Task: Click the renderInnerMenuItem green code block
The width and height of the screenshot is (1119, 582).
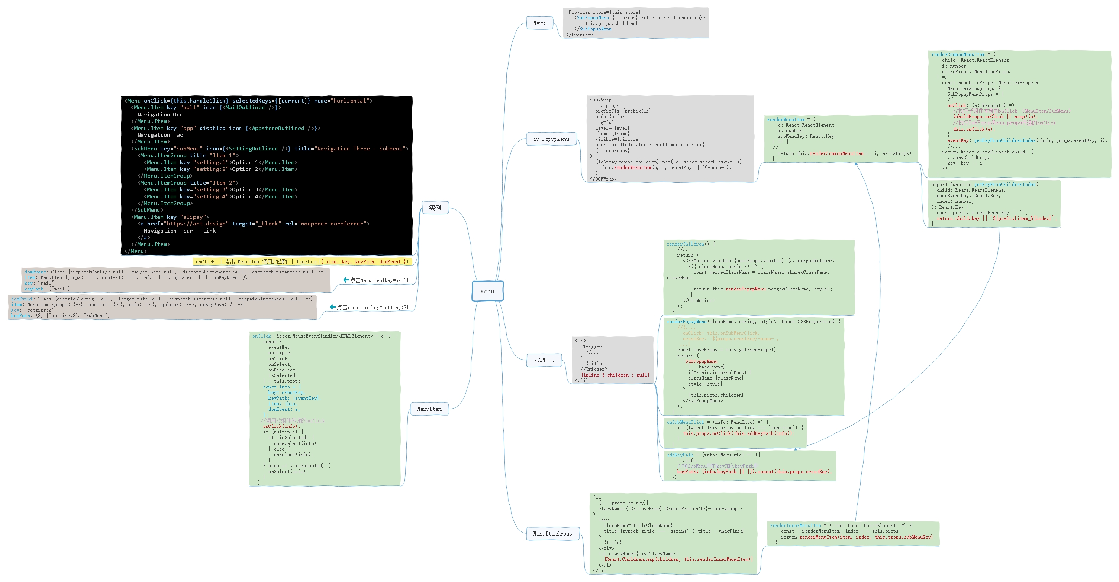Action: [x=853, y=533]
